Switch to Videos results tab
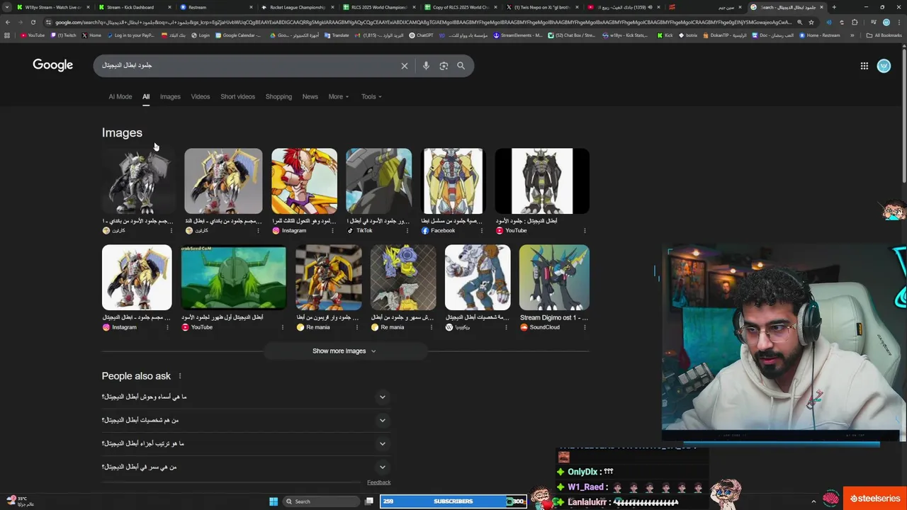 click(x=201, y=96)
